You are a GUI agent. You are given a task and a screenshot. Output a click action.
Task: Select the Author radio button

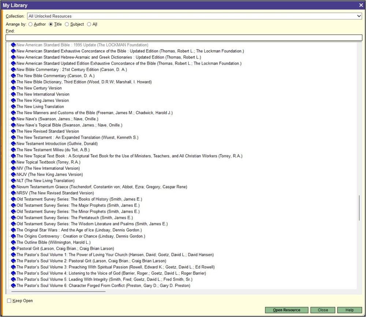tap(30, 24)
